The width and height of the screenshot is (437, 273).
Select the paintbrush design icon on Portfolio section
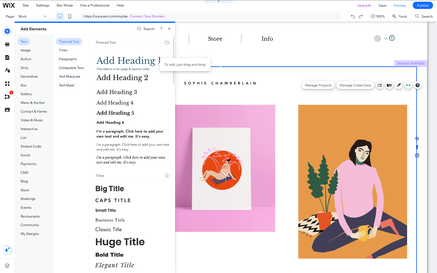click(398, 85)
